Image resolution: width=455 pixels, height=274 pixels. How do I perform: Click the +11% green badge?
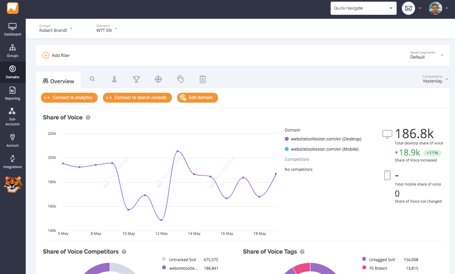coord(432,153)
